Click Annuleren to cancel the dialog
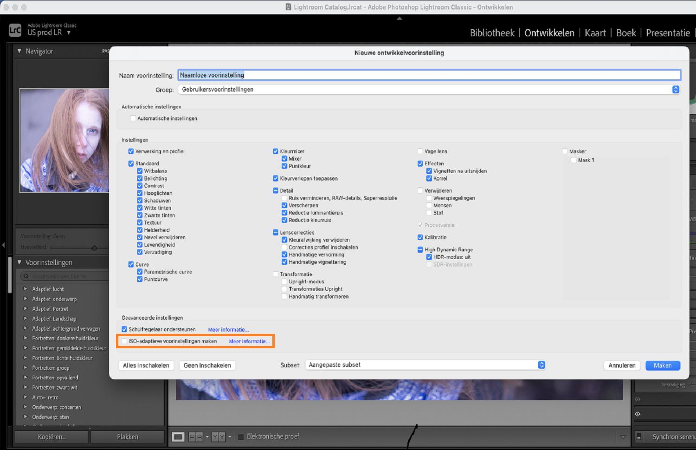 pyautogui.click(x=622, y=365)
